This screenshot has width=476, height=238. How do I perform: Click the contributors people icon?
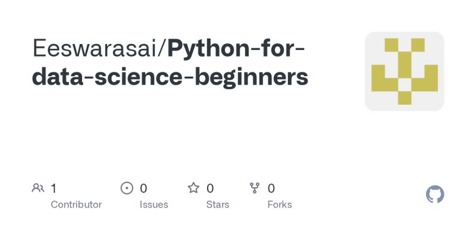coord(38,189)
